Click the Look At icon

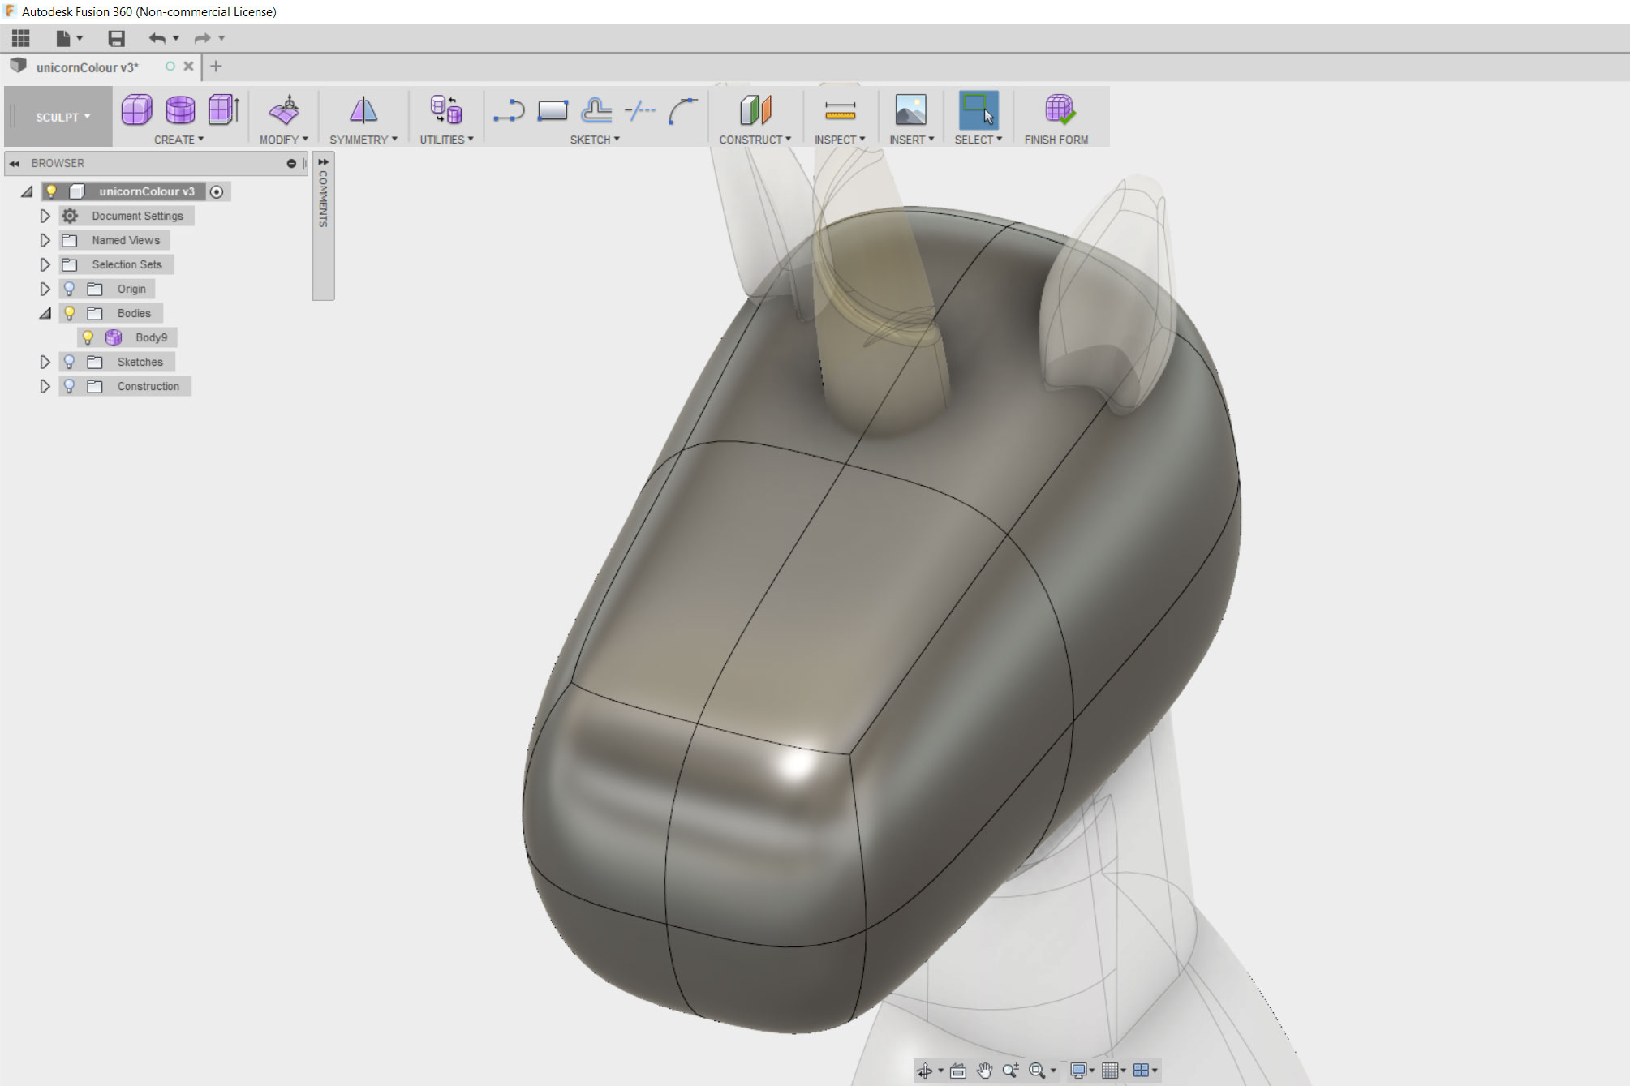click(958, 1071)
